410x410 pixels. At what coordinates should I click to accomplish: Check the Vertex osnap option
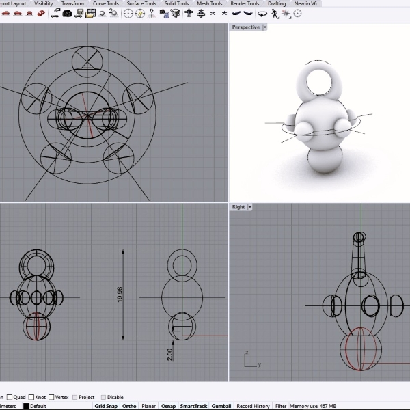click(51, 397)
